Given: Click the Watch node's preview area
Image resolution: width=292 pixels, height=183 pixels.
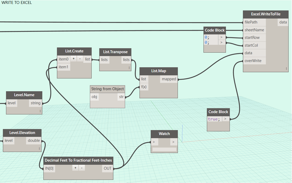Looking at the screenshot, I should 164,149.
